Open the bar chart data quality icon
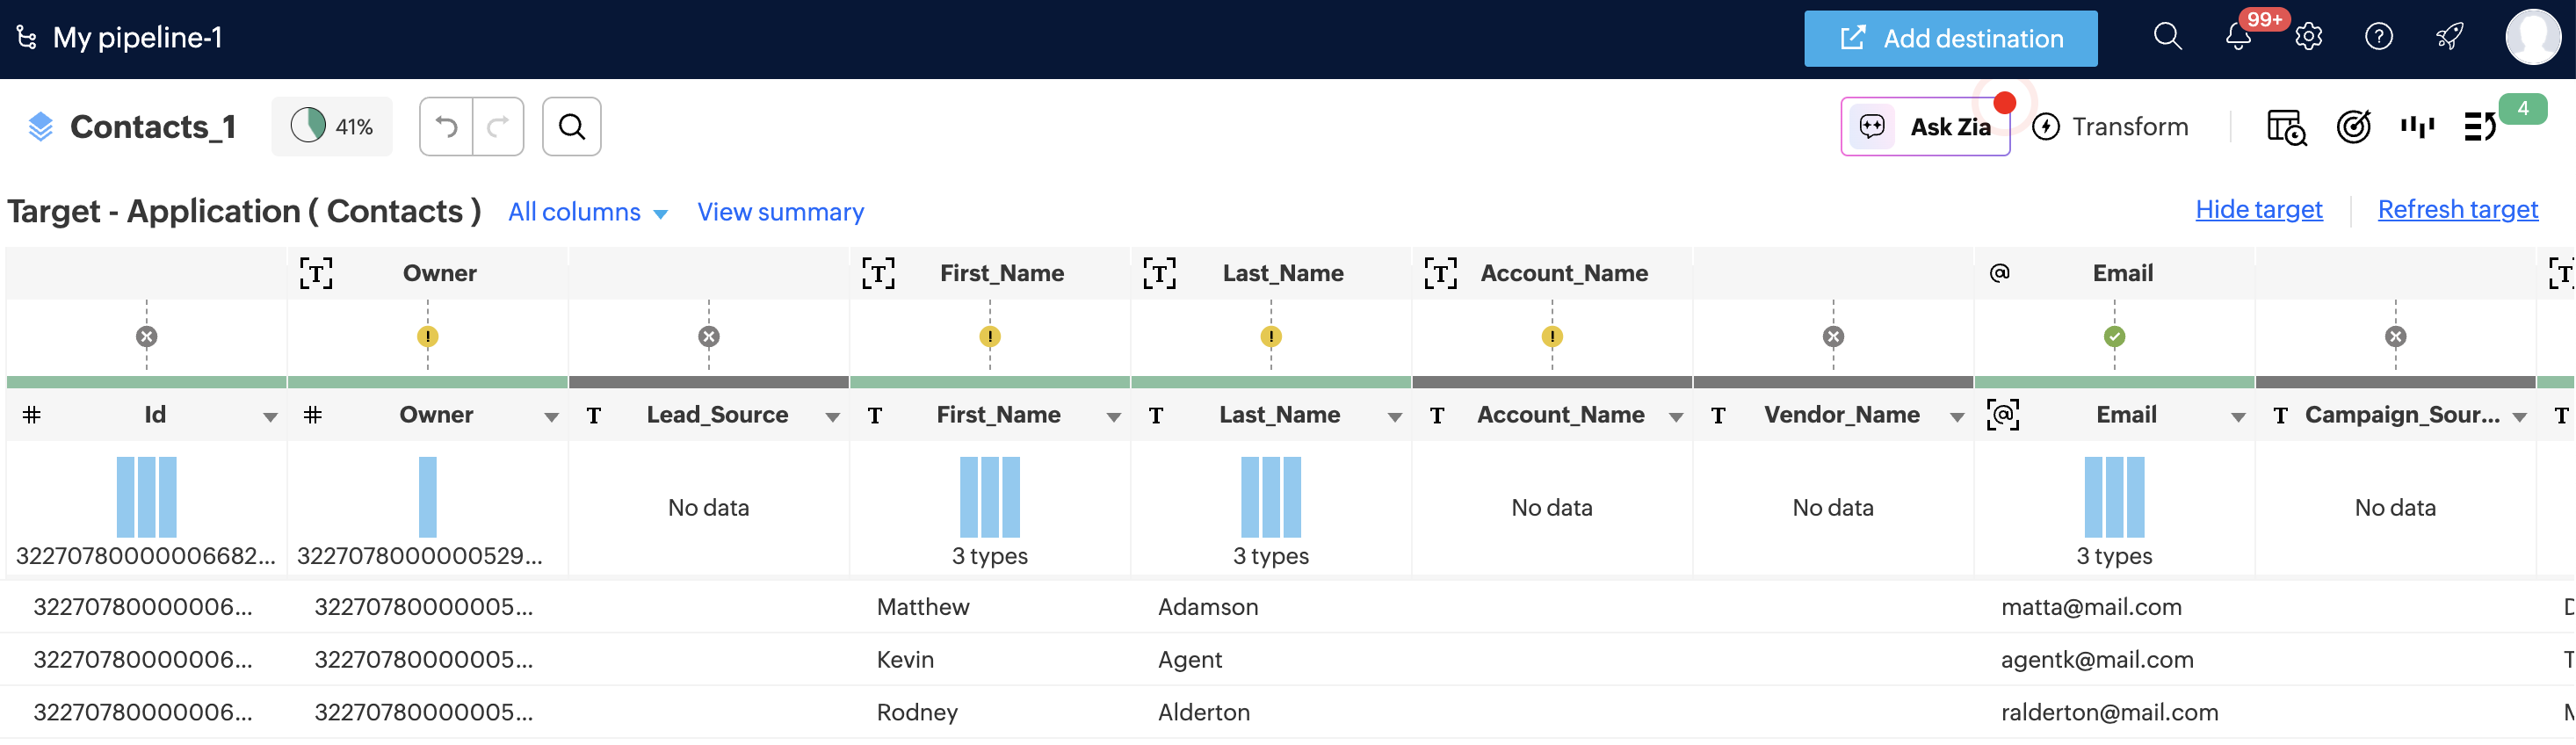This screenshot has width=2576, height=745. coord(2417,126)
